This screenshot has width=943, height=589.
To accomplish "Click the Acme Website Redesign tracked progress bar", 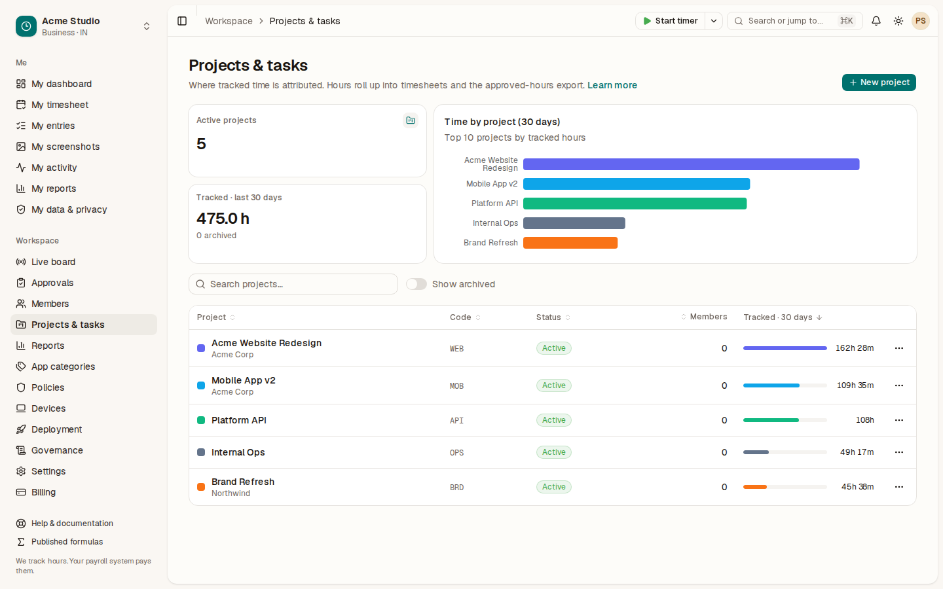I will [x=785, y=348].
